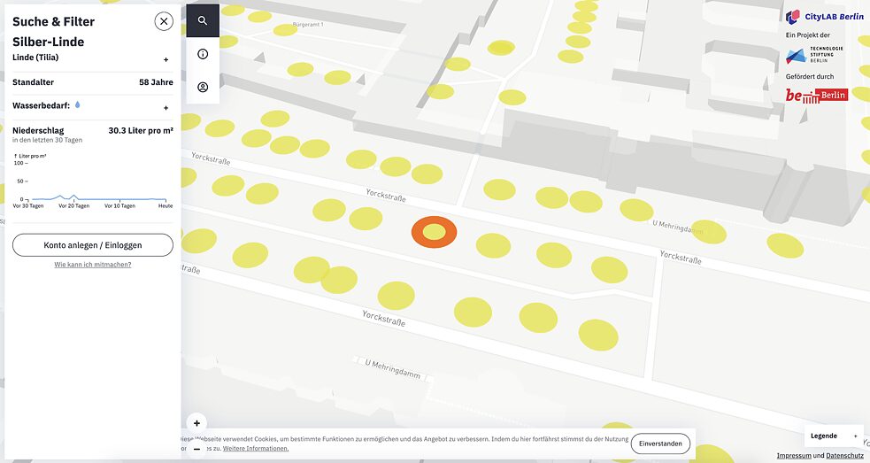This screenshot has width=870, height=463.
Task: Expand the Legende panel
Action: coord(833,436)
